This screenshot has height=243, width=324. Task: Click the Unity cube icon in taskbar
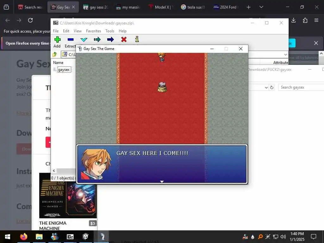pyautogui.click(x=85, y=237)
